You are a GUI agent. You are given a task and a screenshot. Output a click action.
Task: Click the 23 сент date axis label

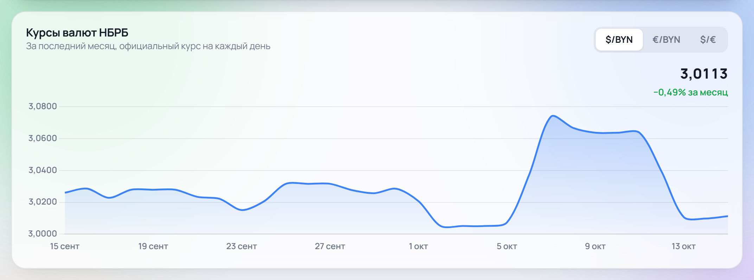click(x=242, y=246)
